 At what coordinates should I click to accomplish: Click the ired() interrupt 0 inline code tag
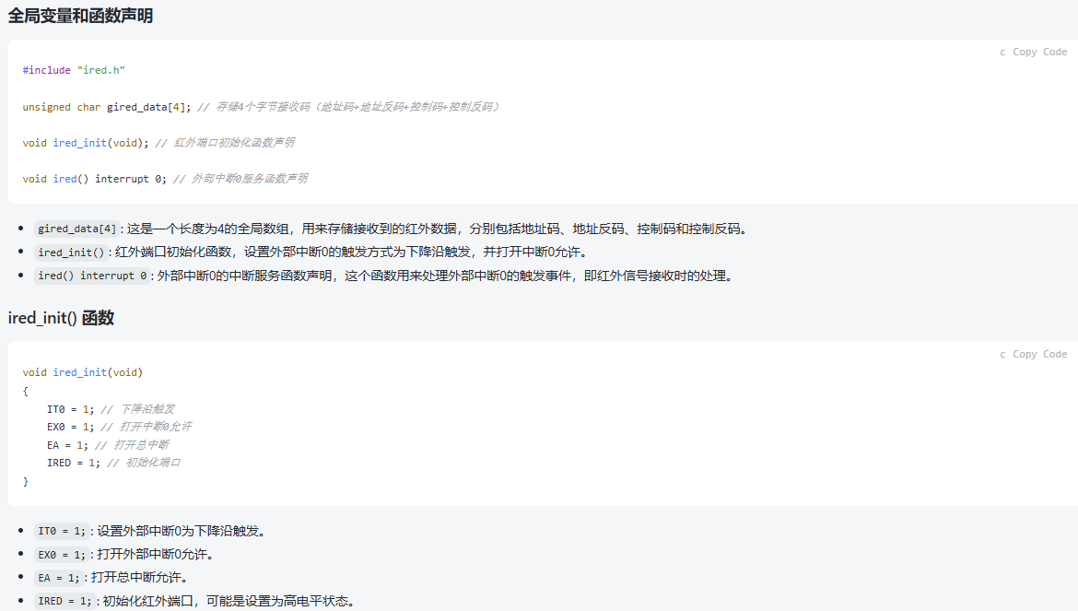pos(92,276)
